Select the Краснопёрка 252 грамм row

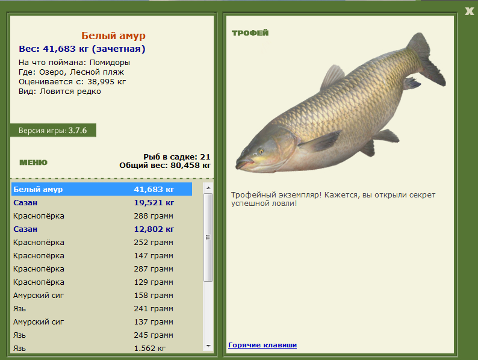(102, 243)
